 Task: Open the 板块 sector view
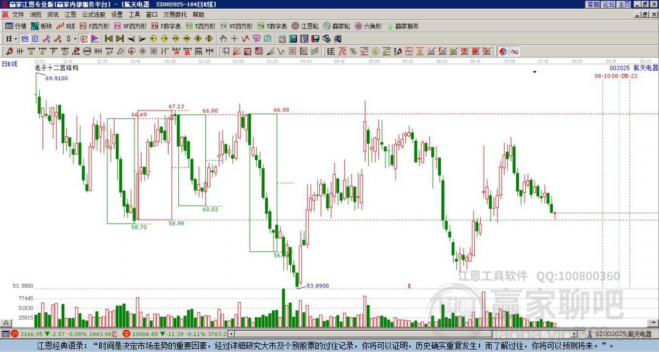(x=41, y=26)
